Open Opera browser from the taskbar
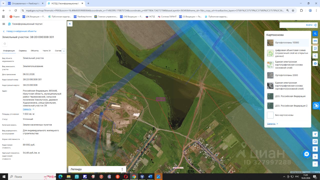This screenshot has height=180, width=320. click(x=125, y=177)
